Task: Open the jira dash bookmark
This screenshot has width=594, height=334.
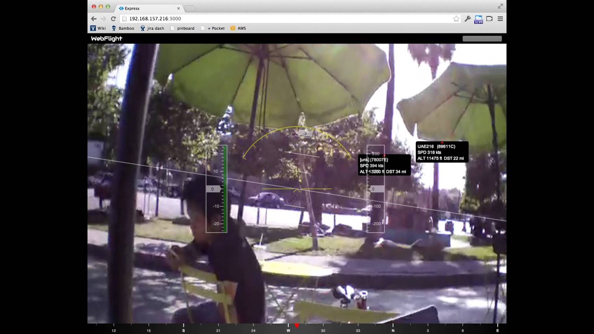Action: point(152,28)
